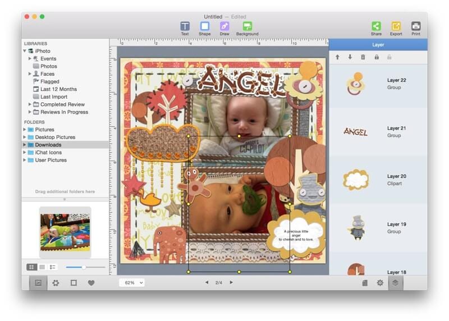
Task: Select the Downloads folder
Action: [65, 145]
